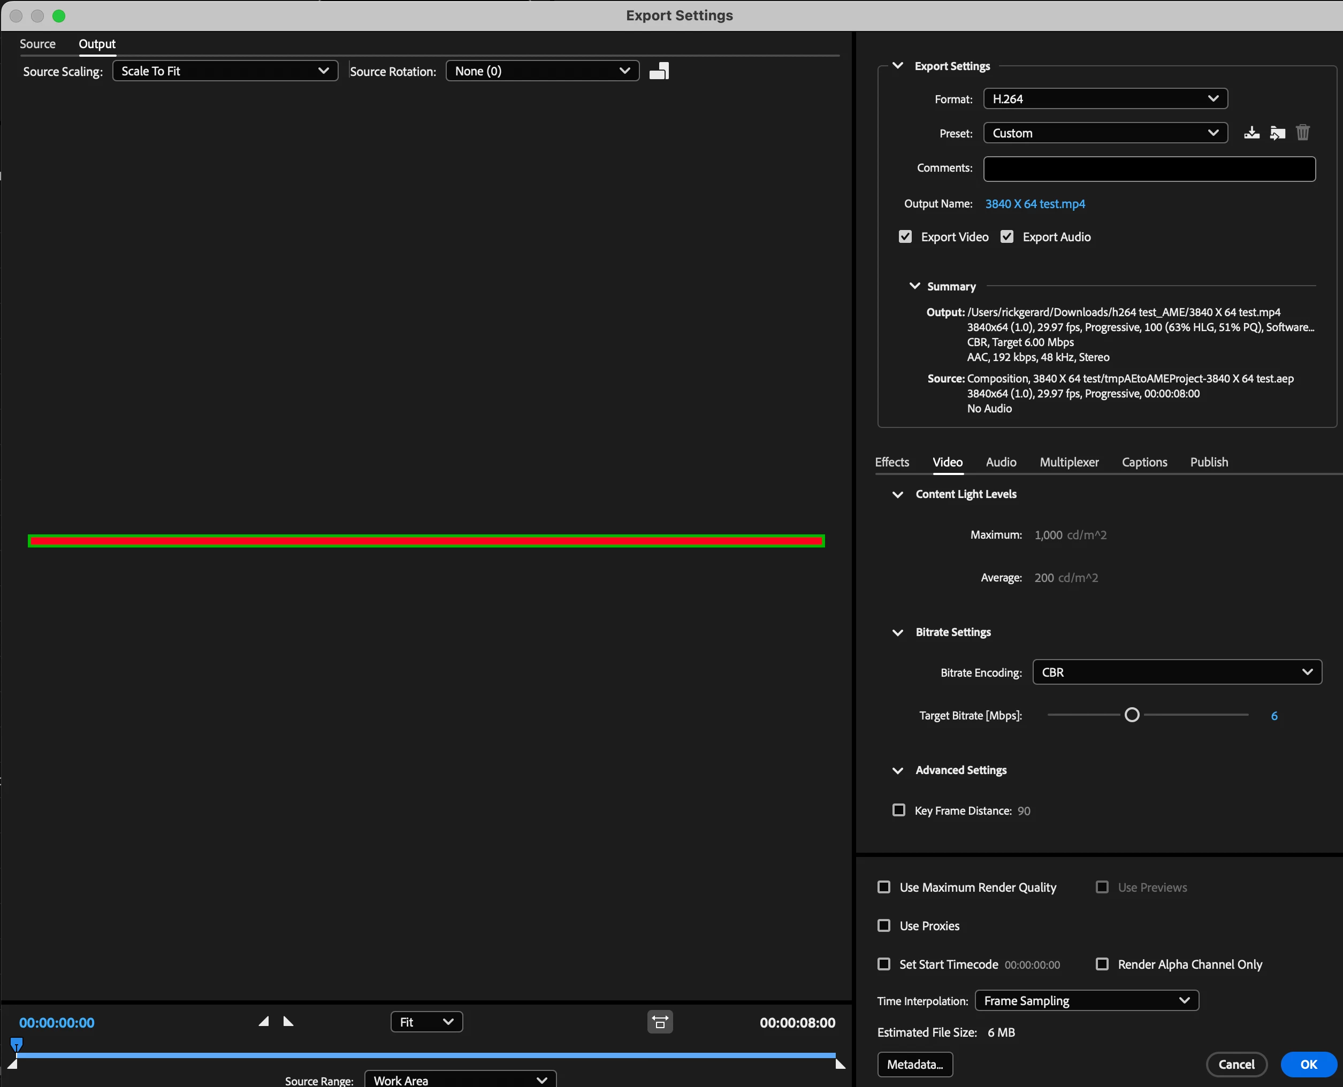
Task: Open the Bitrate Encoding CBR dropdown
Action: tap(1177, 672)
